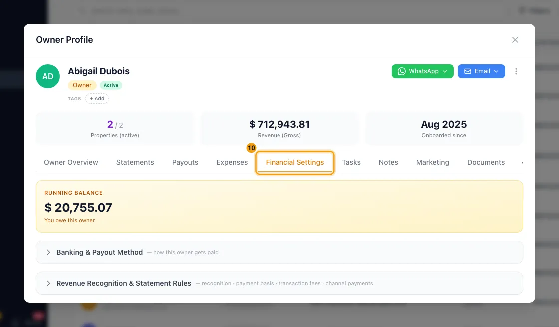Click the Properties (active) stat card

[x=115, y=129]
